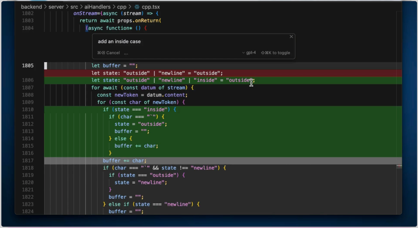Click line number 1805 in gutter
418x228 pixels.
pyautogui.click(x=28, y=66)
